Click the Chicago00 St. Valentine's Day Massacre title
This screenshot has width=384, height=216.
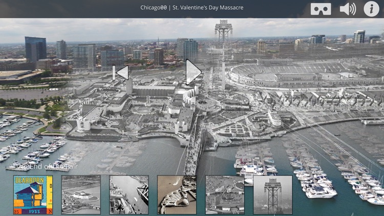[192, 8]
